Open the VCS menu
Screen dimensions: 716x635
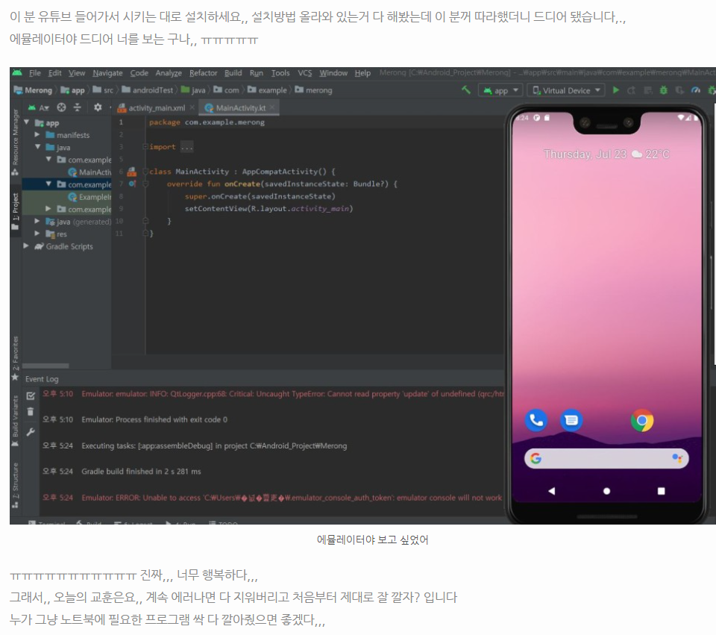click(x=304, y=72)
